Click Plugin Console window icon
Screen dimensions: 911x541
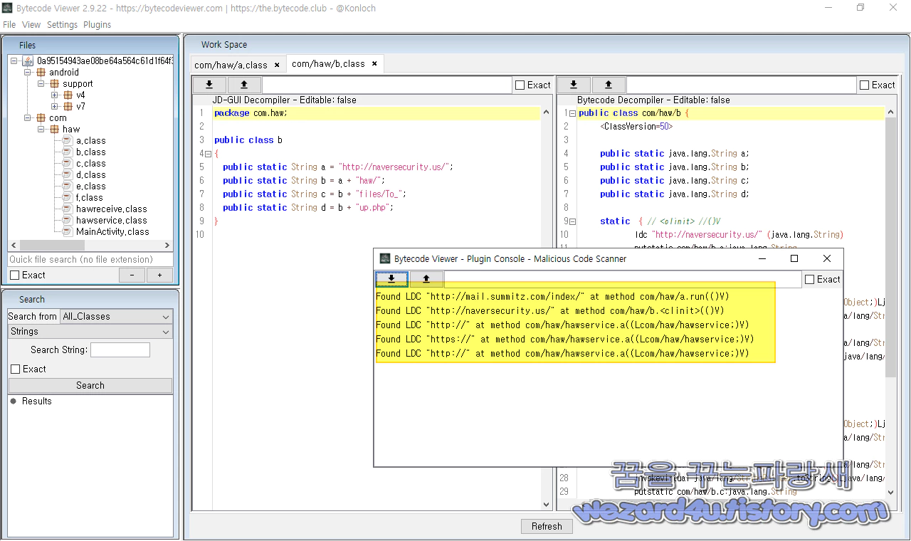(385, 259)
